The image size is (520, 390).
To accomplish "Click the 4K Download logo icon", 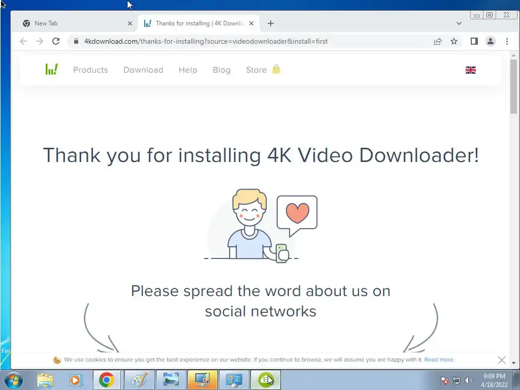I will click(51, 69).
